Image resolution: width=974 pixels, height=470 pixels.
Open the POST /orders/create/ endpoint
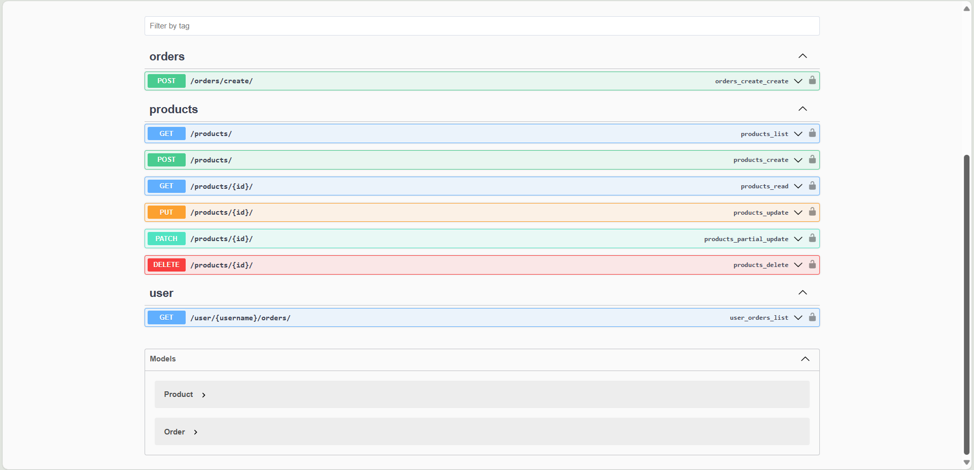[482, 81]
